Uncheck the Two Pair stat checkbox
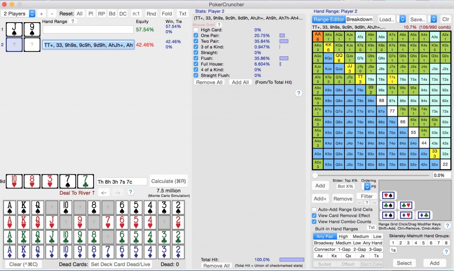The width and height of the screenshot is (454, 271). point(196,41)
